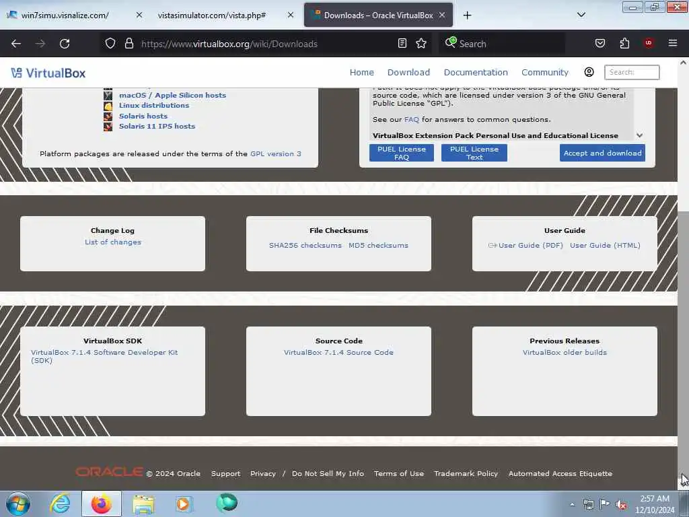The height and width of the screenshot is (517, 689).
Task: Click the muted volume tray icon
Action: click(621, 505)
